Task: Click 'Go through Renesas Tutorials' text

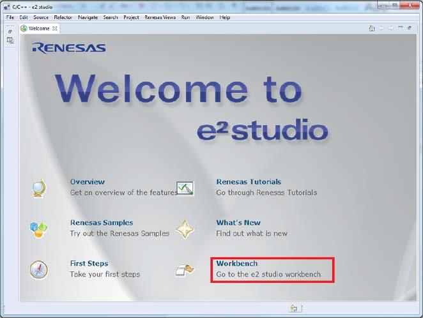Action: tap(266, 192)
